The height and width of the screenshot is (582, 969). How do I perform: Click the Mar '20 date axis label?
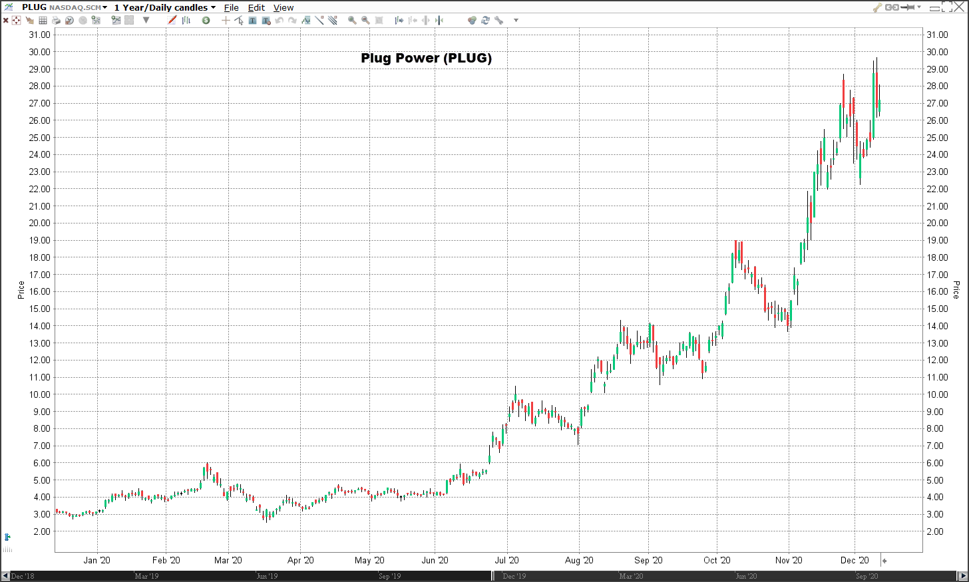[x=228, y=560]
